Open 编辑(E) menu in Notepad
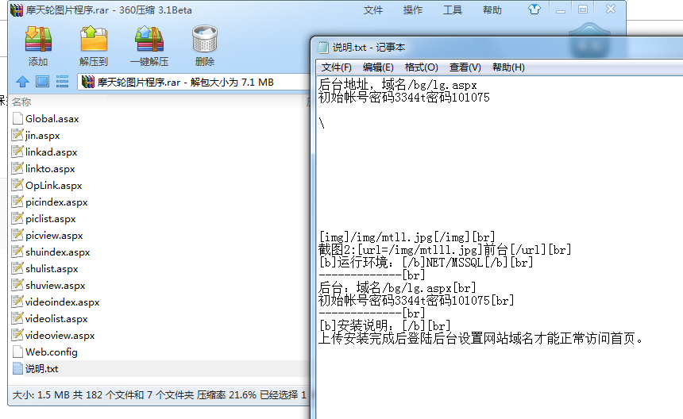The height and width of the screenshot is (419, 683). click(x=378, y=67)
